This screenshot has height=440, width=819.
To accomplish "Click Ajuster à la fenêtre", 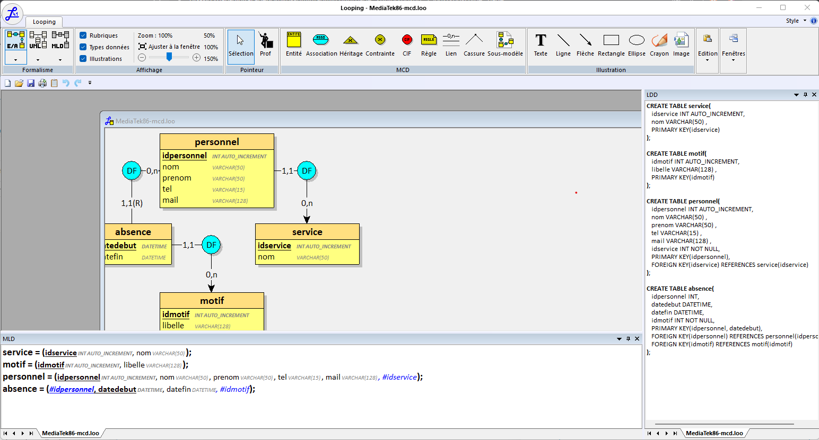I will (x=169, y=47).
